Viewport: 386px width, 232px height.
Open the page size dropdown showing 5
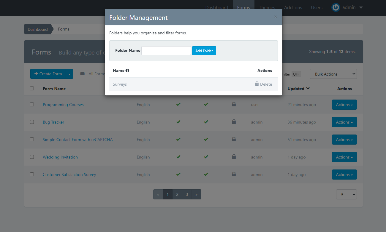point(346,195)
